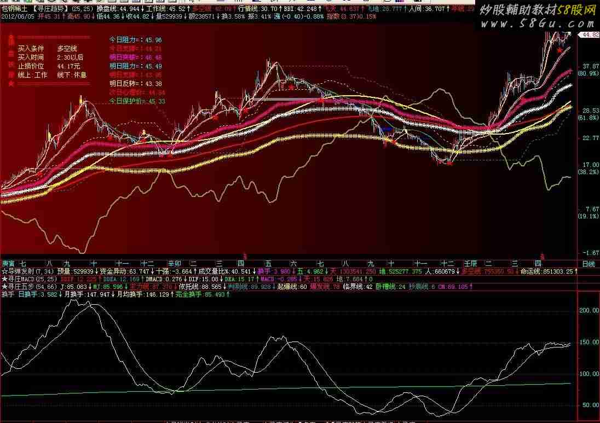
Task: Click the low price 低44.36
Action: (x=109, y=17)
